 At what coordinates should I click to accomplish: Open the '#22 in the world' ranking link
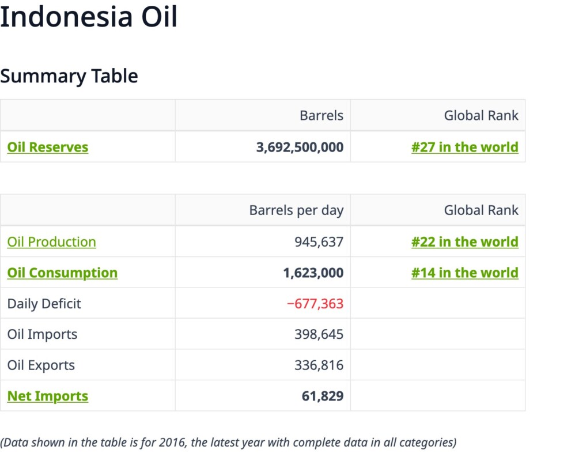(464, 241)
